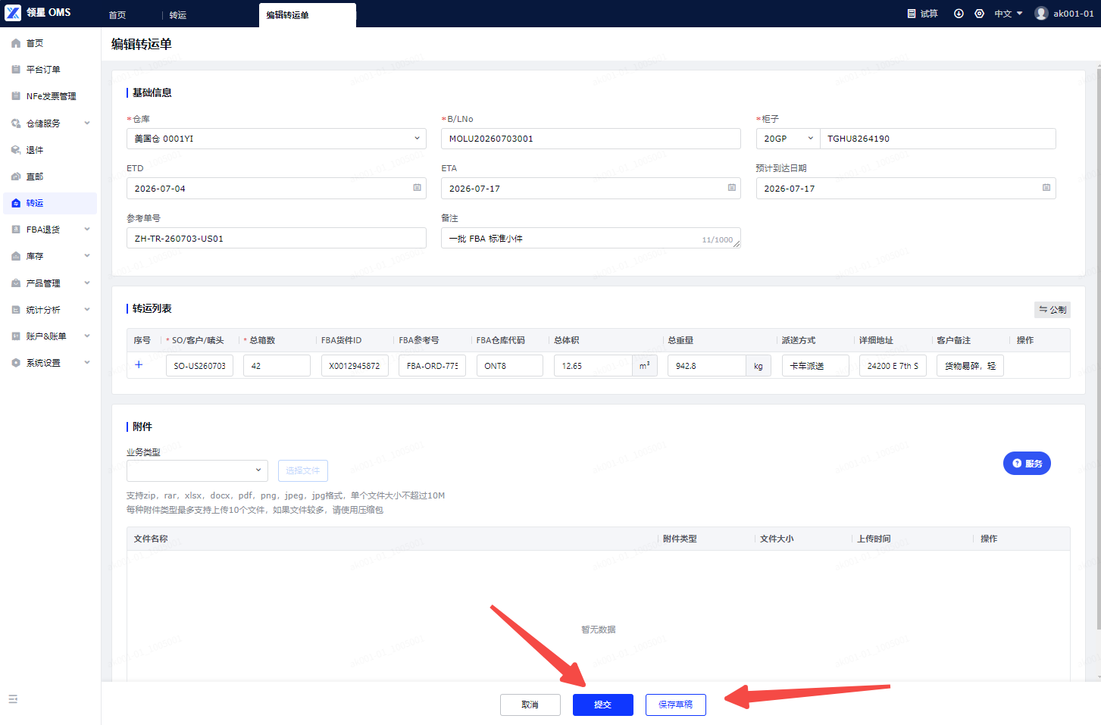The image size is (1101, 725).
Task: Click the 客户备注 field
Action: click(x=970, y=366)
